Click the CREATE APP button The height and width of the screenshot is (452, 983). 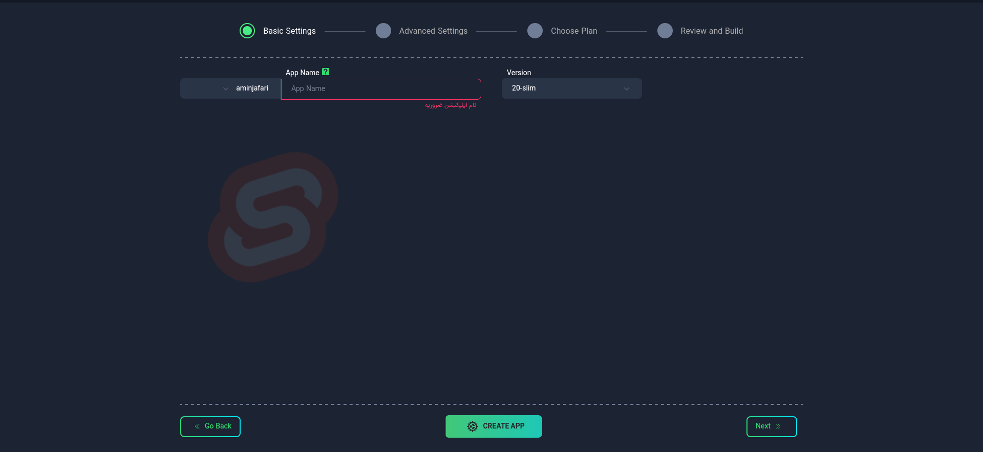[494, 426]
